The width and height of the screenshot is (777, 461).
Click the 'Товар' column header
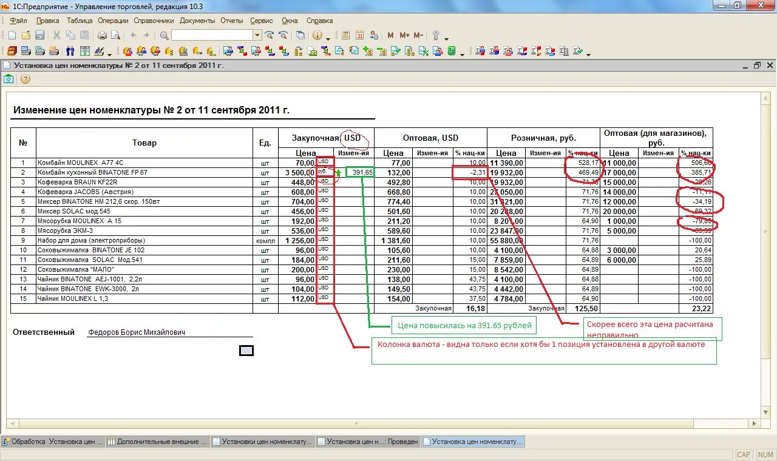click(x=144, y=143)
